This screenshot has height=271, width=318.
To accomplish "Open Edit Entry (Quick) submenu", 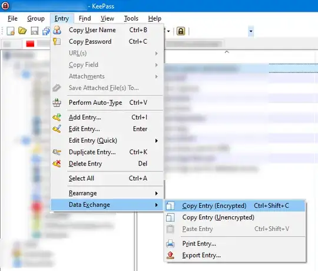I will tap(107, 141).
